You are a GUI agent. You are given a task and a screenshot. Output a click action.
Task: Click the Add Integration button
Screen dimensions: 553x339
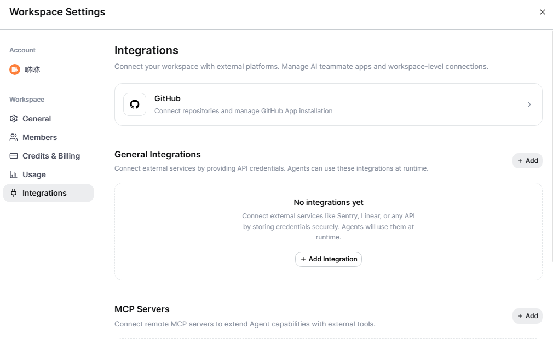click(328, 259)
